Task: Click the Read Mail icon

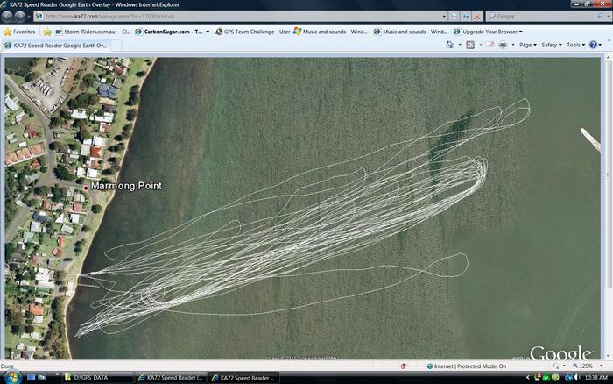Action: tap(489, 45)
